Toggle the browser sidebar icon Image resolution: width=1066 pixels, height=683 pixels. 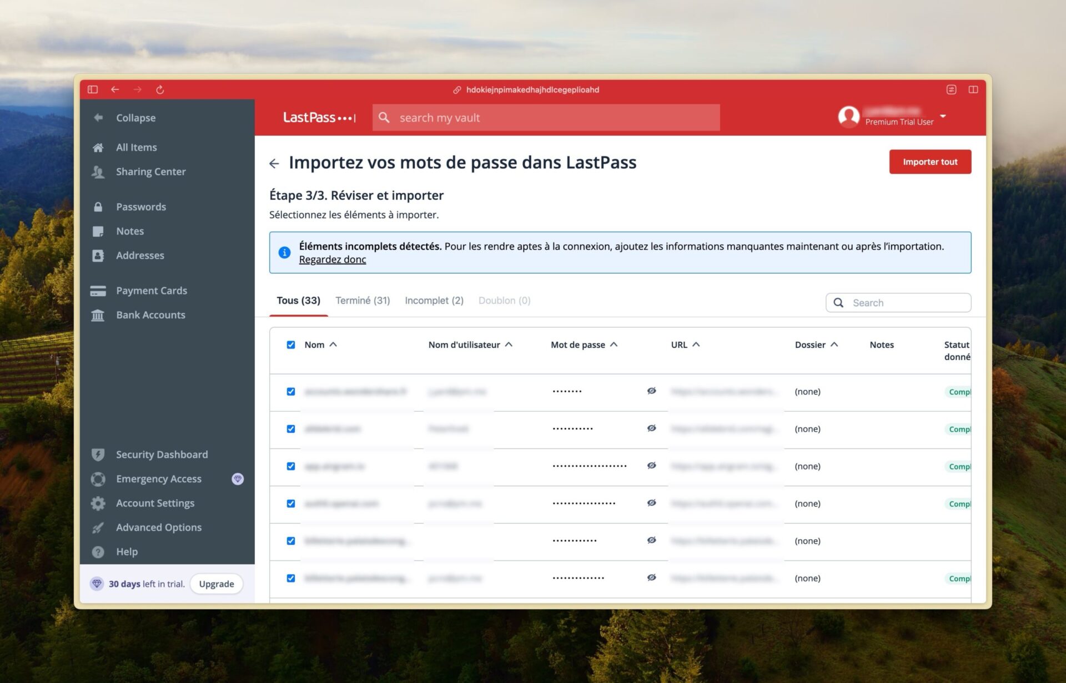point(93,89)
